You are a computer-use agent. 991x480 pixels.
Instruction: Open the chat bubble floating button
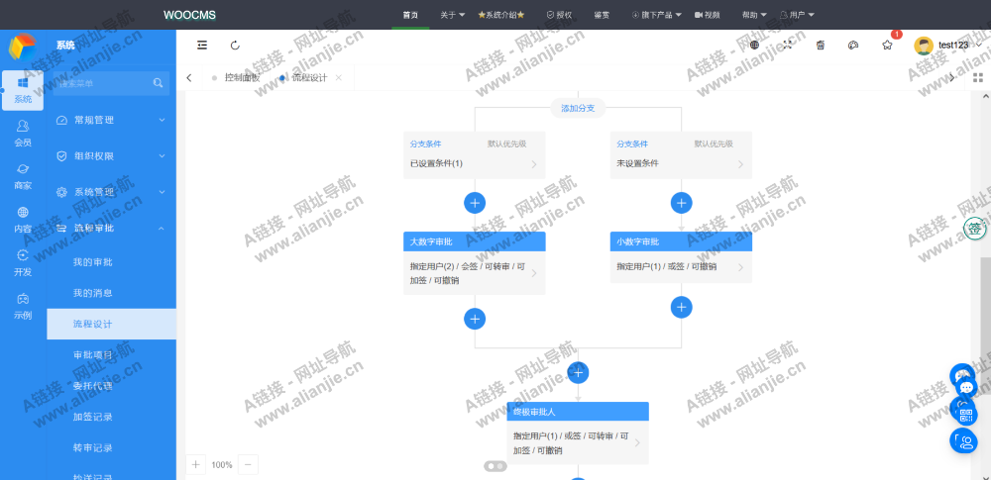click(965, 387)
